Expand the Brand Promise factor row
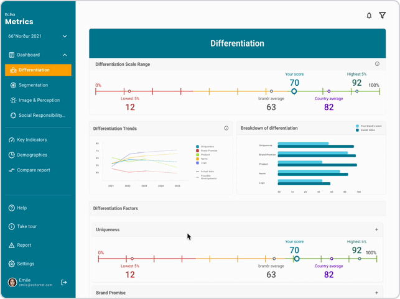400x299 pixels. (376, 292)
